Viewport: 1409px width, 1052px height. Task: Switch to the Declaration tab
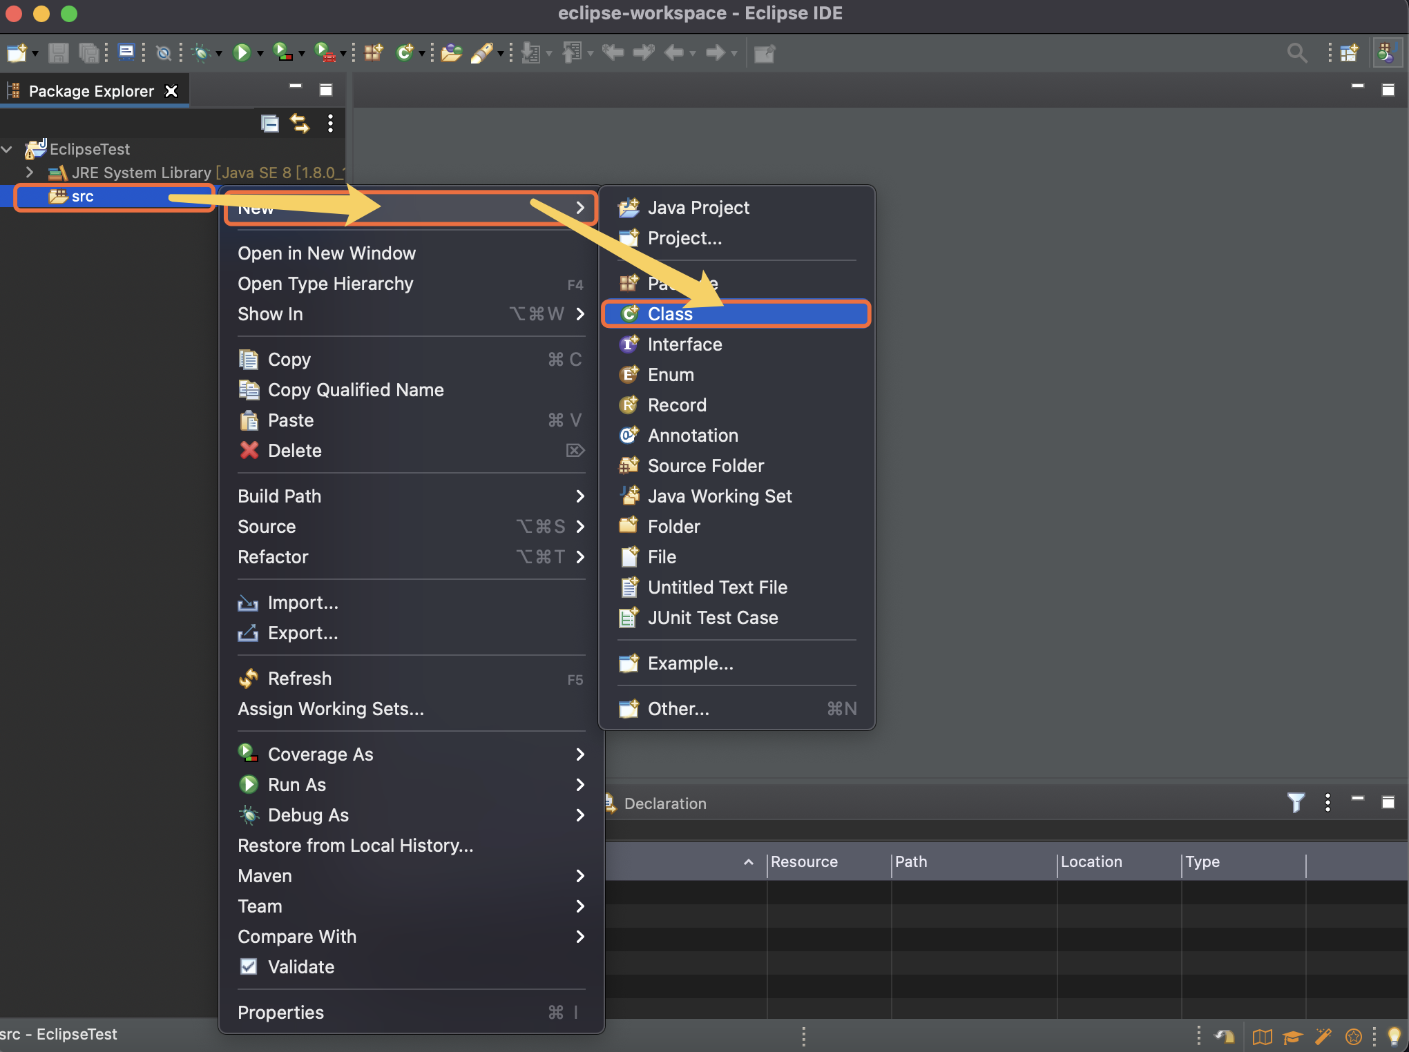(664, 803)
